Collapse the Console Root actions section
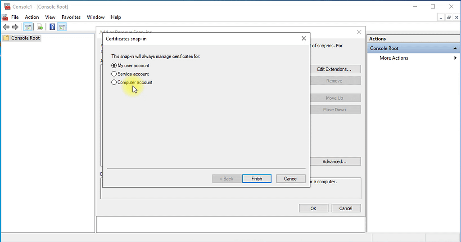461x242 pixels. pos(455,48)
